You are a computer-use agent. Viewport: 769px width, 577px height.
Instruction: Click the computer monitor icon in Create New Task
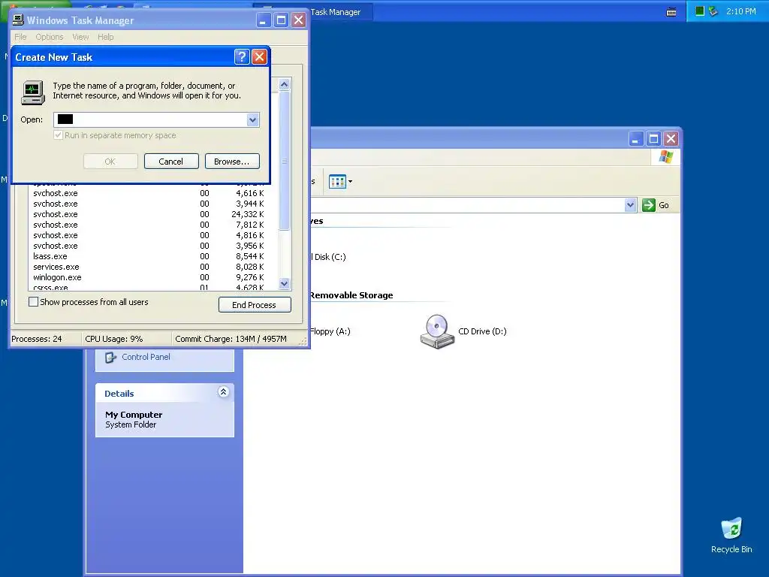click(33, 92)
